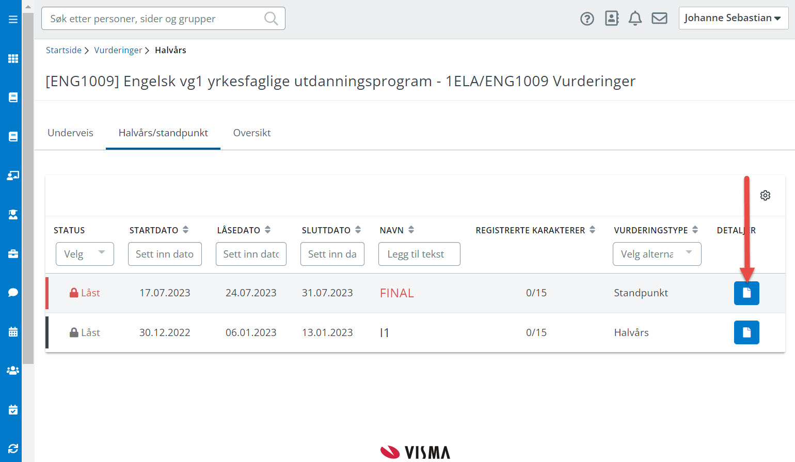Image resolution: width=795 pixels, height=462 pixels.
Task: Select start date 17.07.2023
Action: click(x=165, y=293)
